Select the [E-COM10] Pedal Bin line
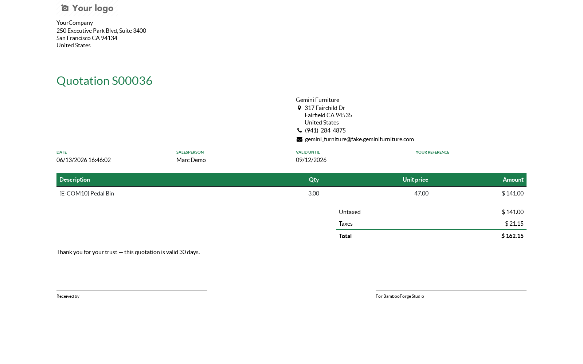This screenshot has width=583, height=364. click(x=291, y=193)
